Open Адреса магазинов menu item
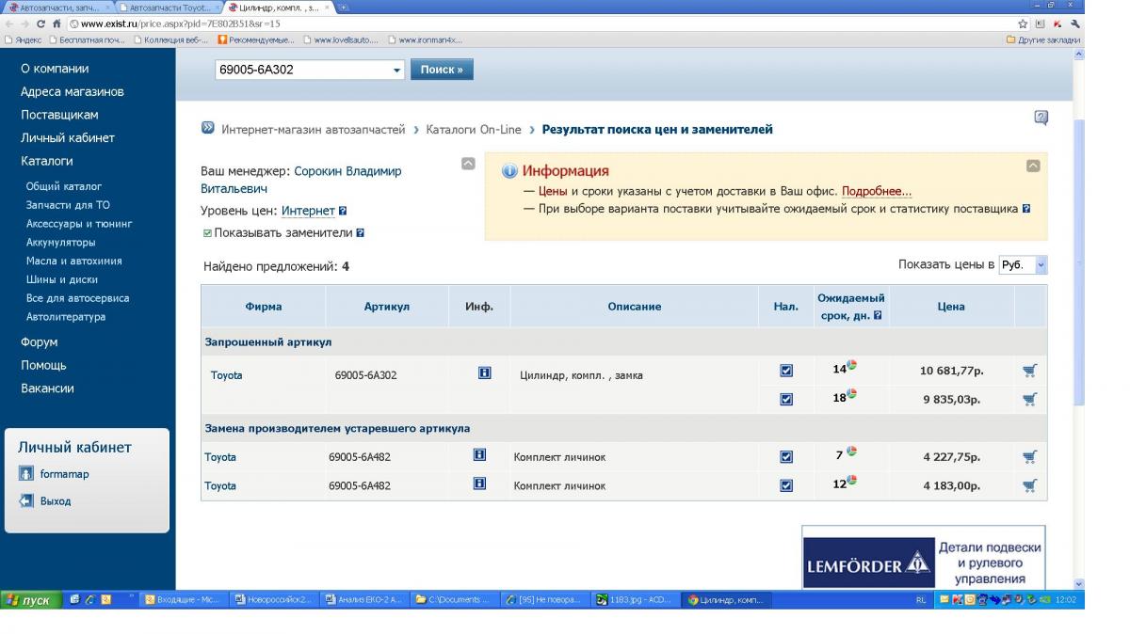Screen dimensions: 1130x634 [x=73, y=92]
